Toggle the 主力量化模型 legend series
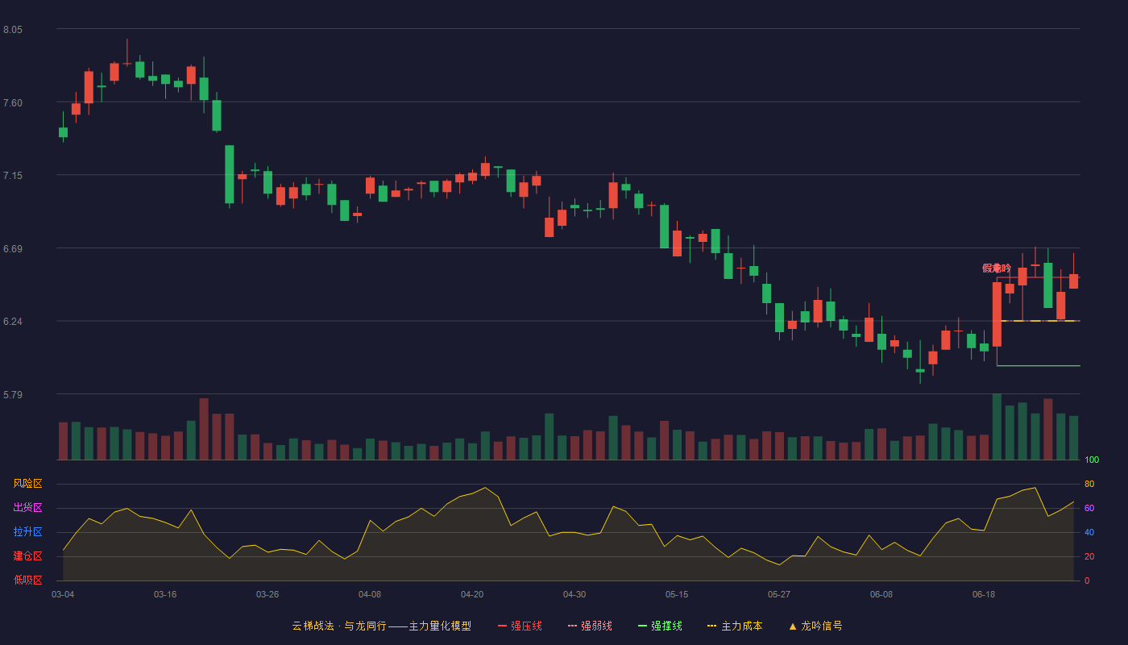 coord(382,626)
